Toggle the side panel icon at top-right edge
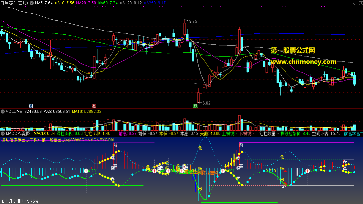 tap(361, 3)
